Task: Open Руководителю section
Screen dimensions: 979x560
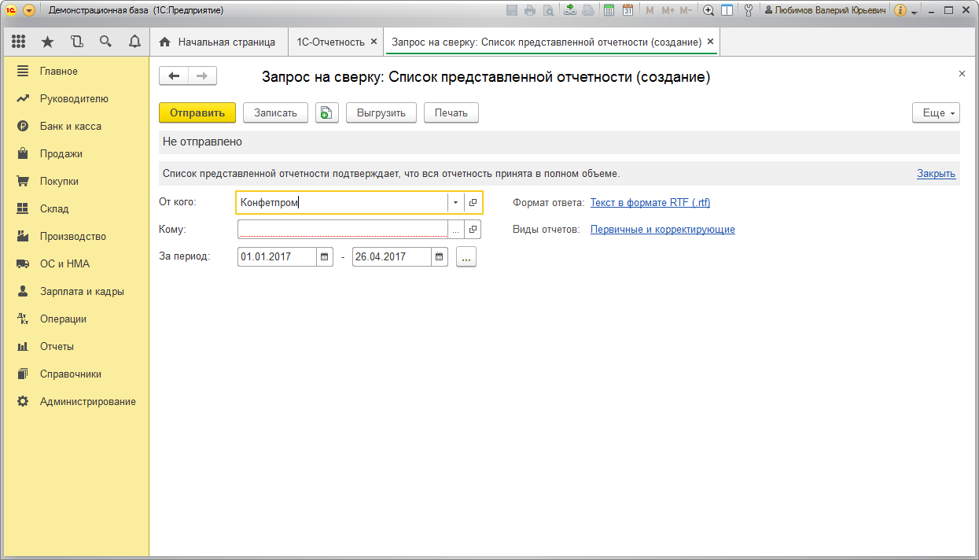Action: coord(75,98)
